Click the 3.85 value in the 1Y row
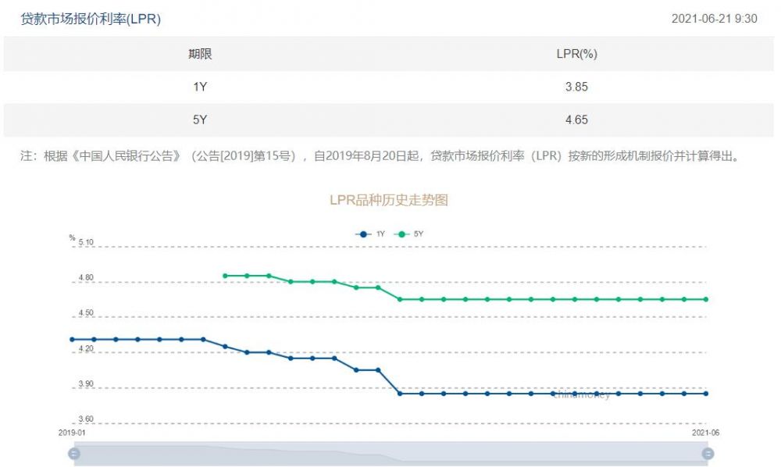The image size is (781, 467). (x=576, y=87)
